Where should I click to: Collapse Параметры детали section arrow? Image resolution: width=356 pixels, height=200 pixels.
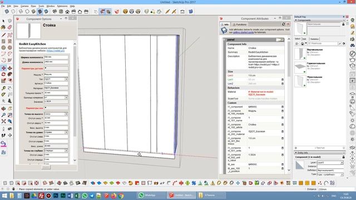coord(46,68)
